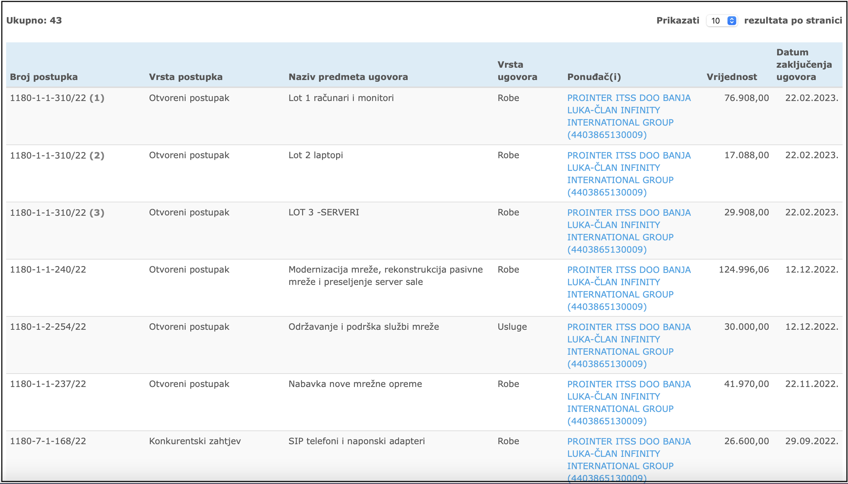848x484 pixels.
Task: Click the value 17.088,00
Action: tap(746, 155)
